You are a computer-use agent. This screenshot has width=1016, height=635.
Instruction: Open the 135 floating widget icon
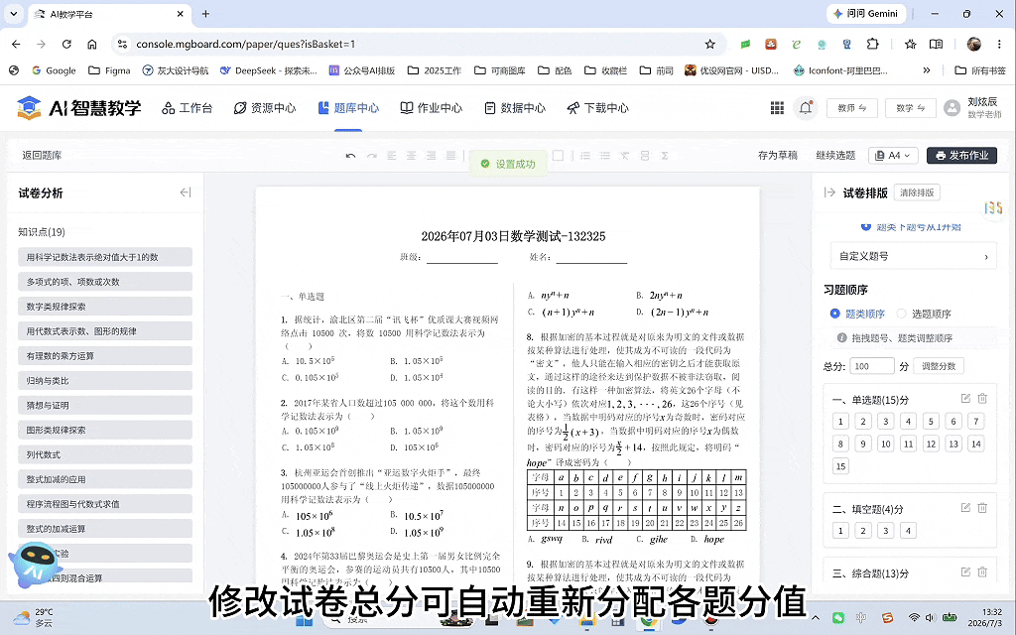coord(993,208)
